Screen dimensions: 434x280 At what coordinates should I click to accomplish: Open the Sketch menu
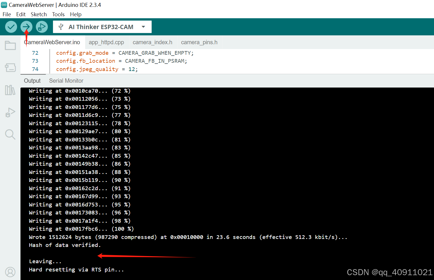[x=39, y=14]
